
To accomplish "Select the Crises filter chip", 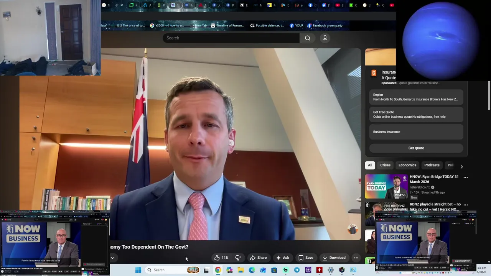I will (x=385, y=165).
